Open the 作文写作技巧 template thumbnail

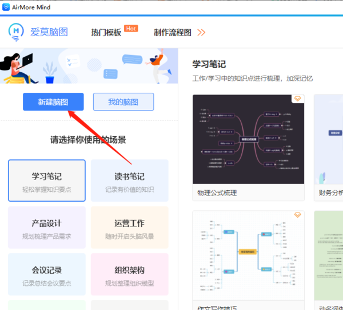248,255
